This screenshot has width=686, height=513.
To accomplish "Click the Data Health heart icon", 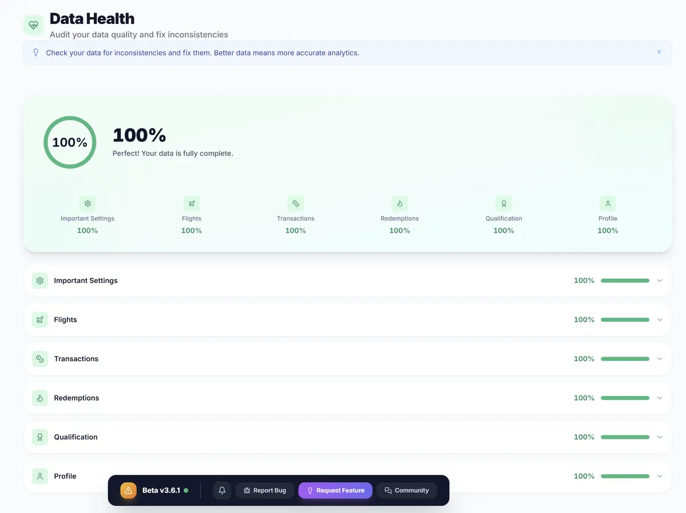I will pyautogui.click(x=33, y=25).
